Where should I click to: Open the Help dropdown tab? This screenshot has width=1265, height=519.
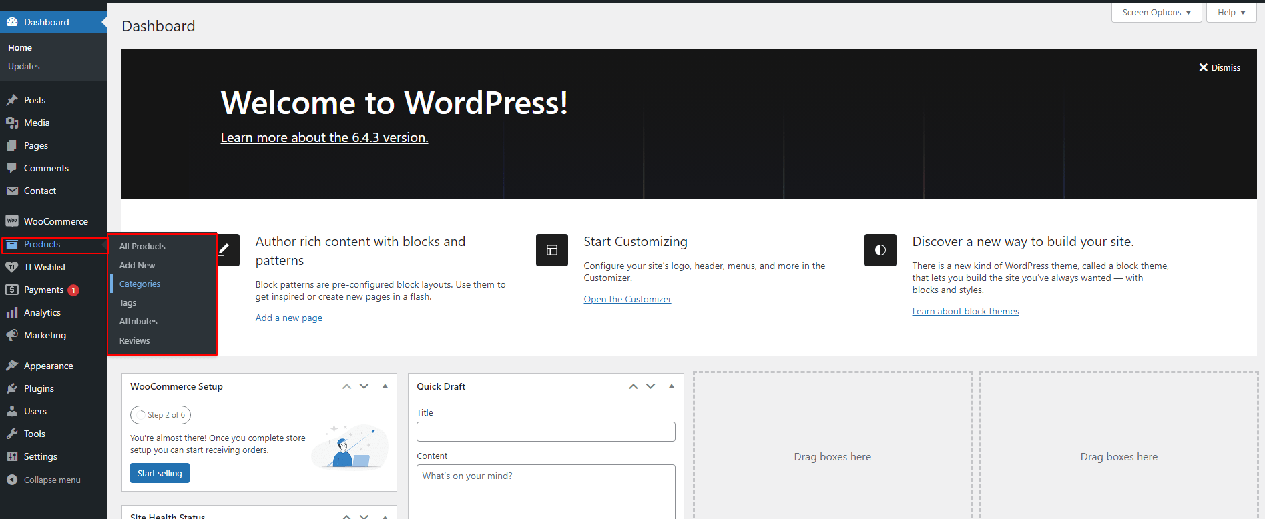[1231, 13]
